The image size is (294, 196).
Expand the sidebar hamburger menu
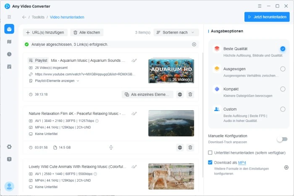pyautogui.click(x=9, y=17)
